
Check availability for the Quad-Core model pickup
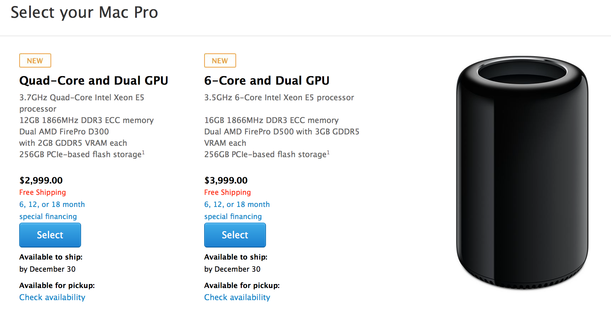click(x=52, y=297)
